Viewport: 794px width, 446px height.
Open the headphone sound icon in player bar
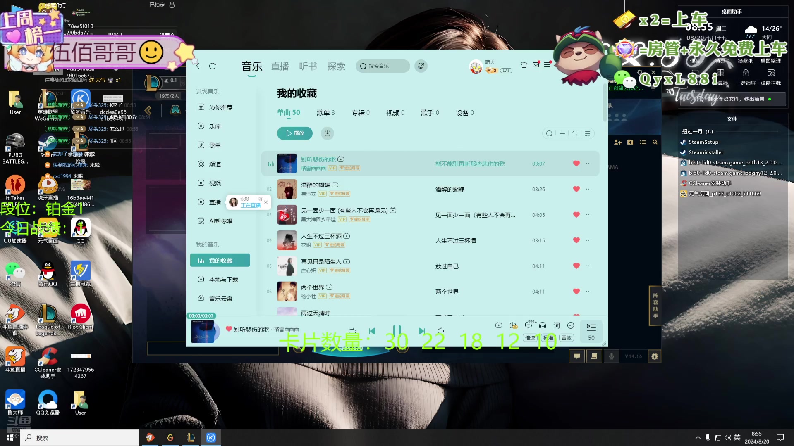click(543, 325)
